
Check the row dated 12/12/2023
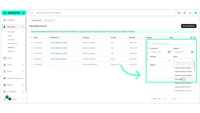point(31,65)
